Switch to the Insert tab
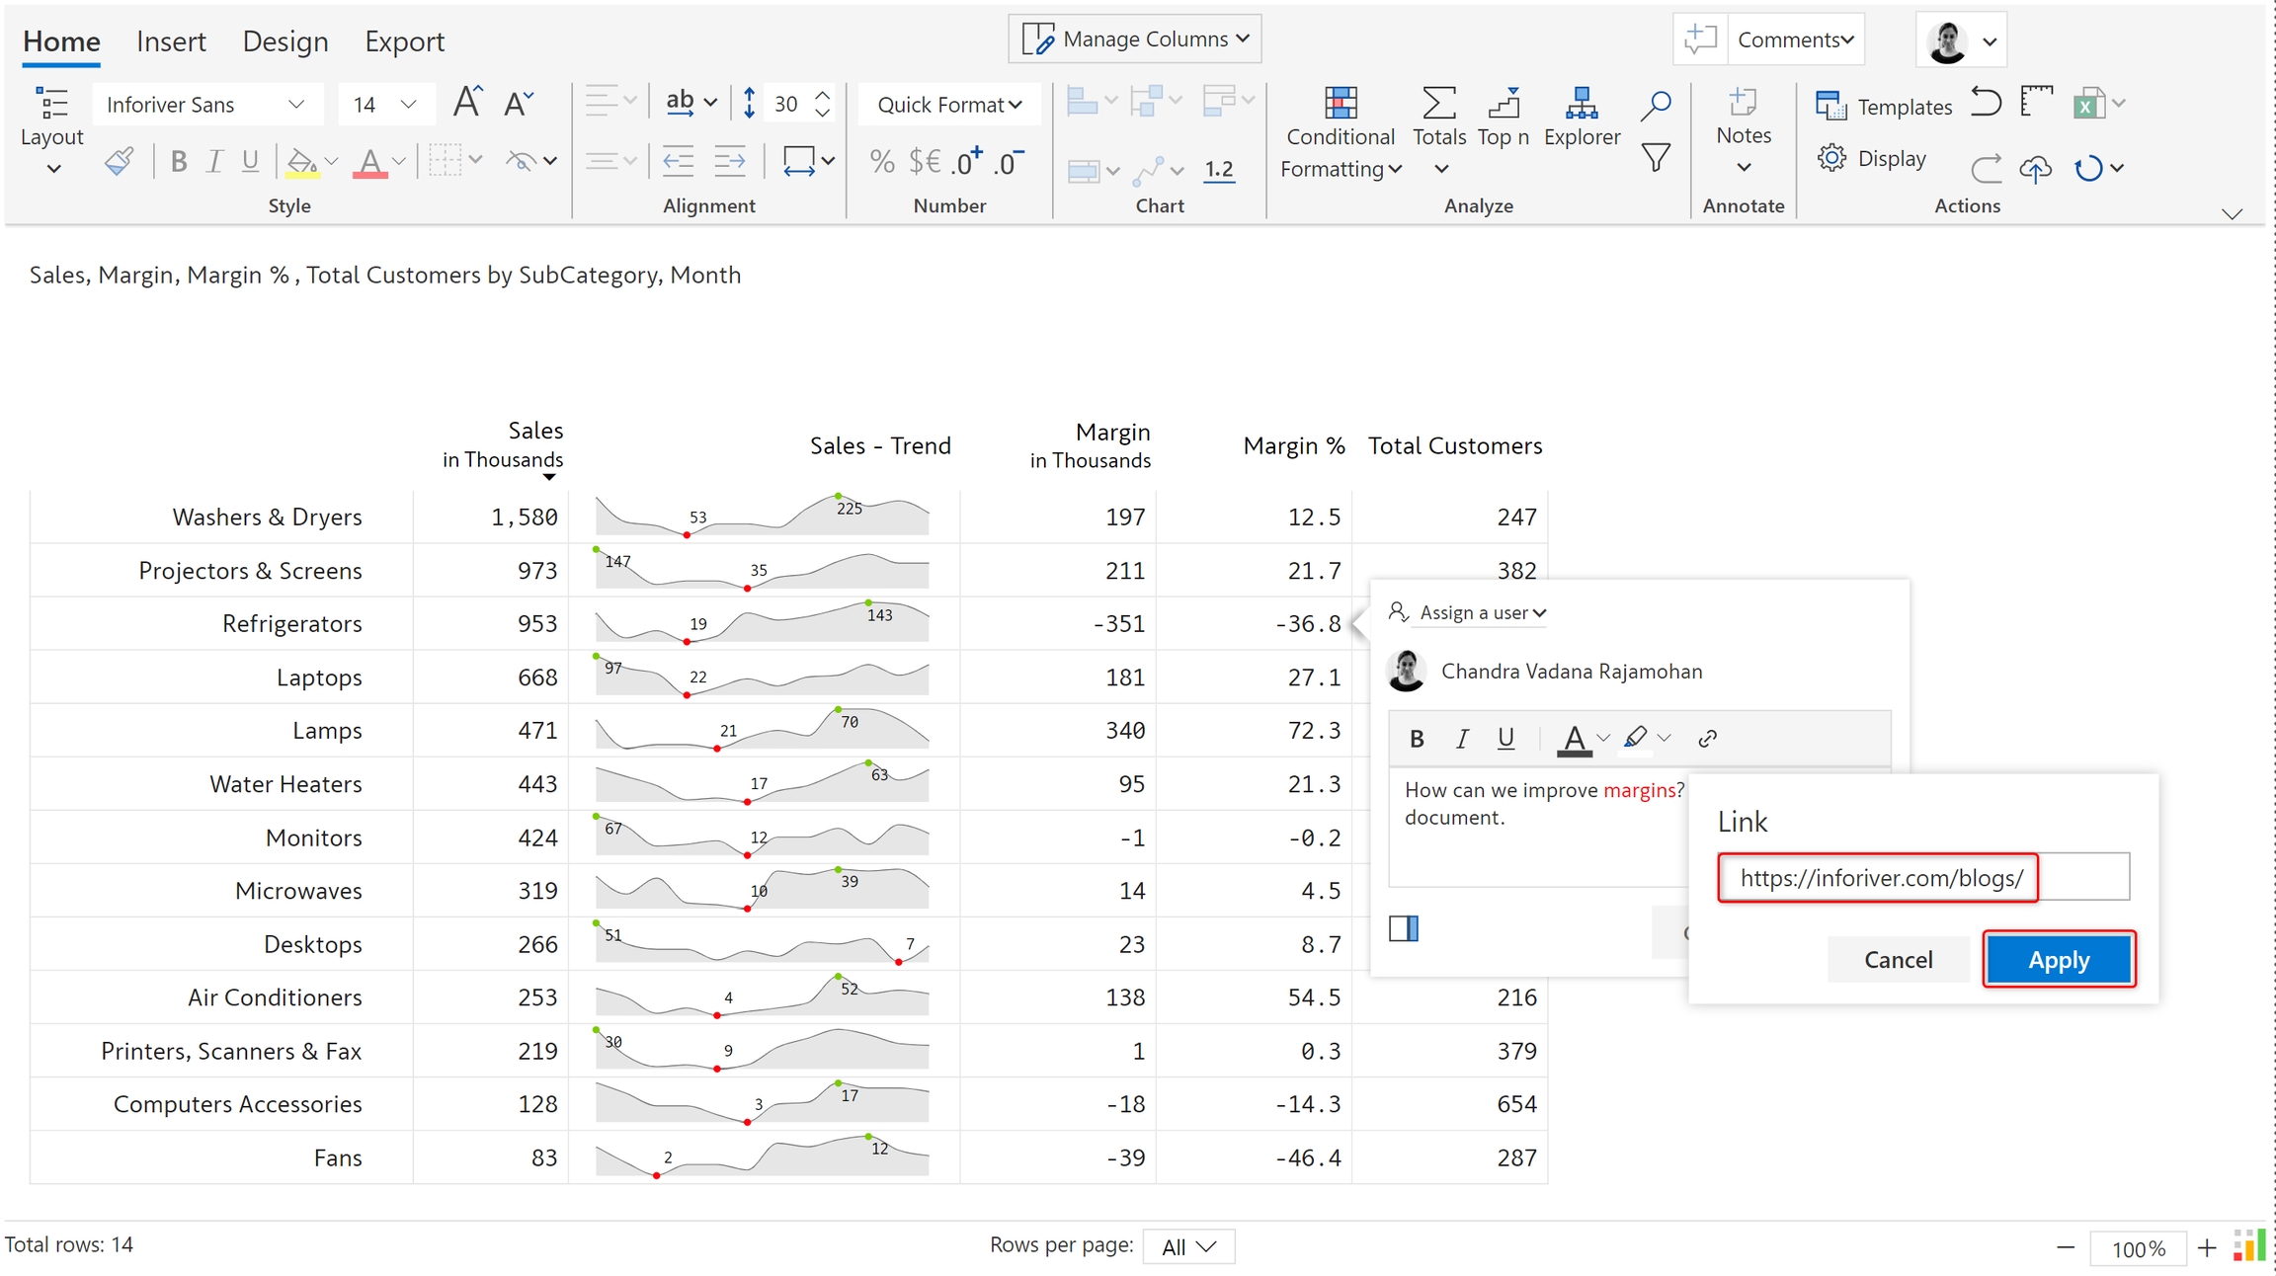Screen dimensions: 2276x1276 pos(171,41)
